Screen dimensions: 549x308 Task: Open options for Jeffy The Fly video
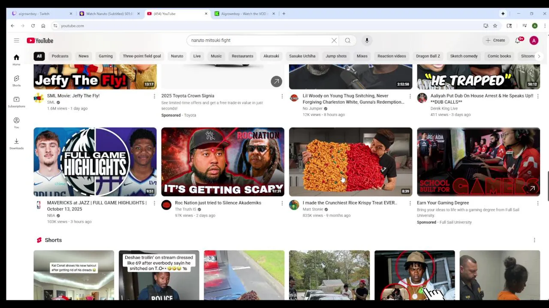coord(154,96)
